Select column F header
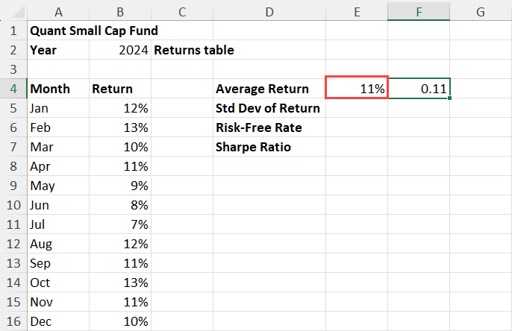 point(419,12)
